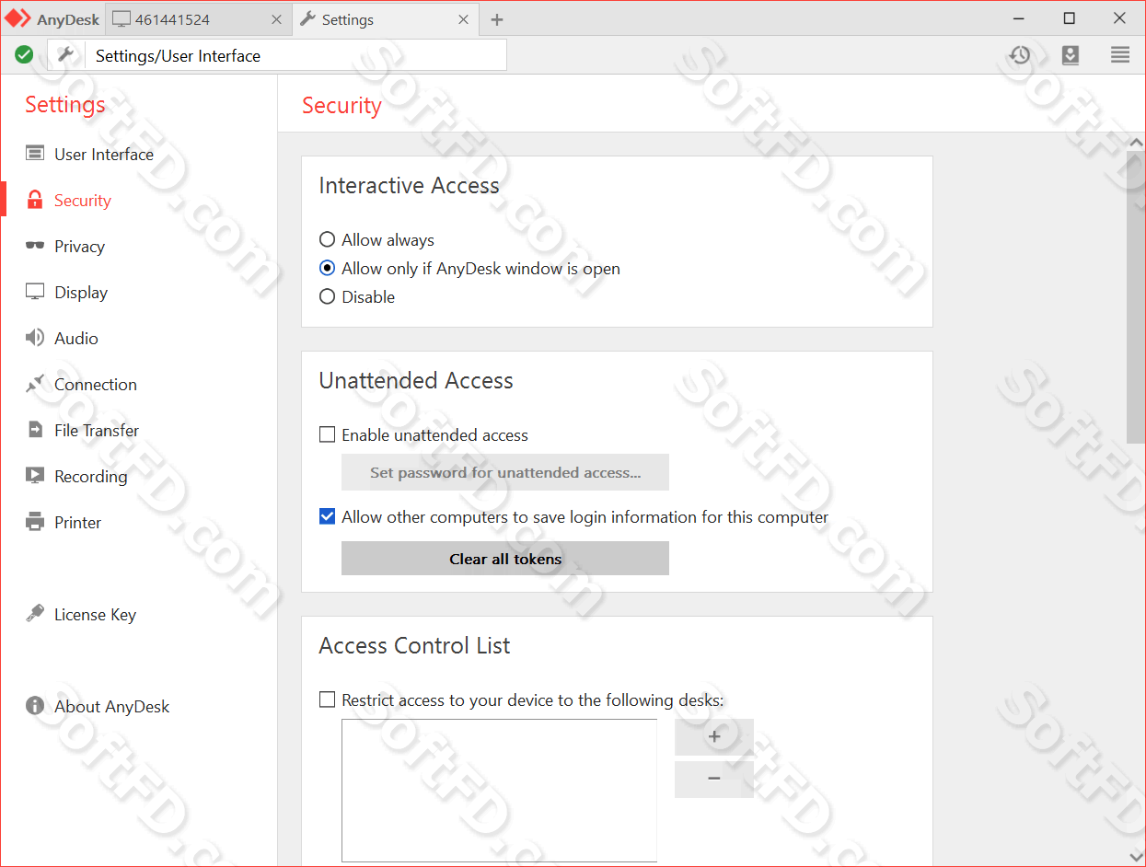
Task: Select Security in settings sidebar
Action: pyautogui.click(x=82, y=200)
